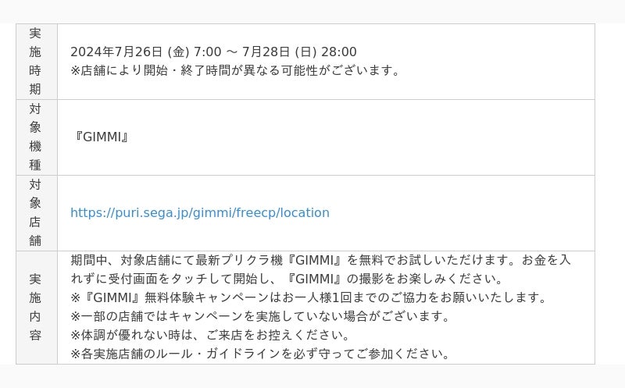
Task: Open the puri.sega.jp freecp location link
Action: [x=200, y=212]
